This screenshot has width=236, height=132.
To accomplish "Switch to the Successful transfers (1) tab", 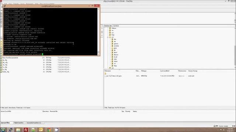I will (34, 123).
